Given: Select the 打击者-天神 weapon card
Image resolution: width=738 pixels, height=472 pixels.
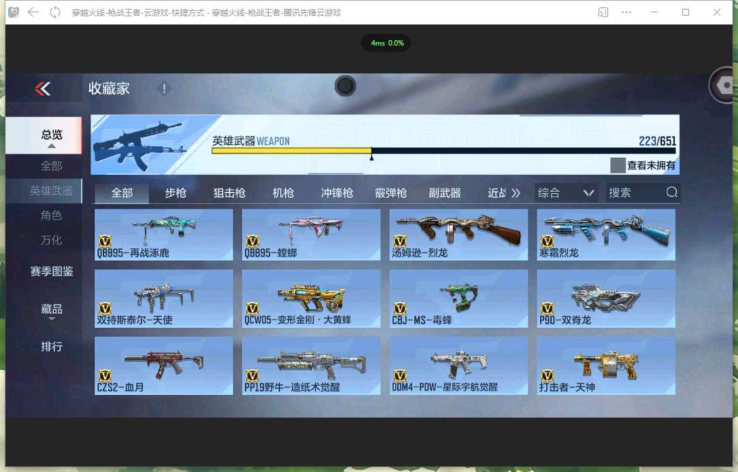Looking at the screenshot, I should (x=606, y=366).
